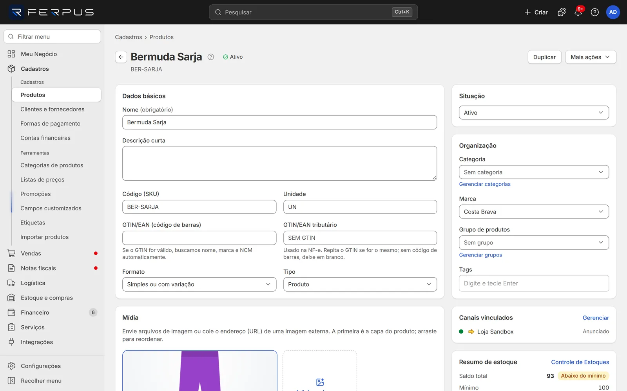Expand the Mais ações menu
The height and width of the screenshot is (391, 627).
coord(591,57)
